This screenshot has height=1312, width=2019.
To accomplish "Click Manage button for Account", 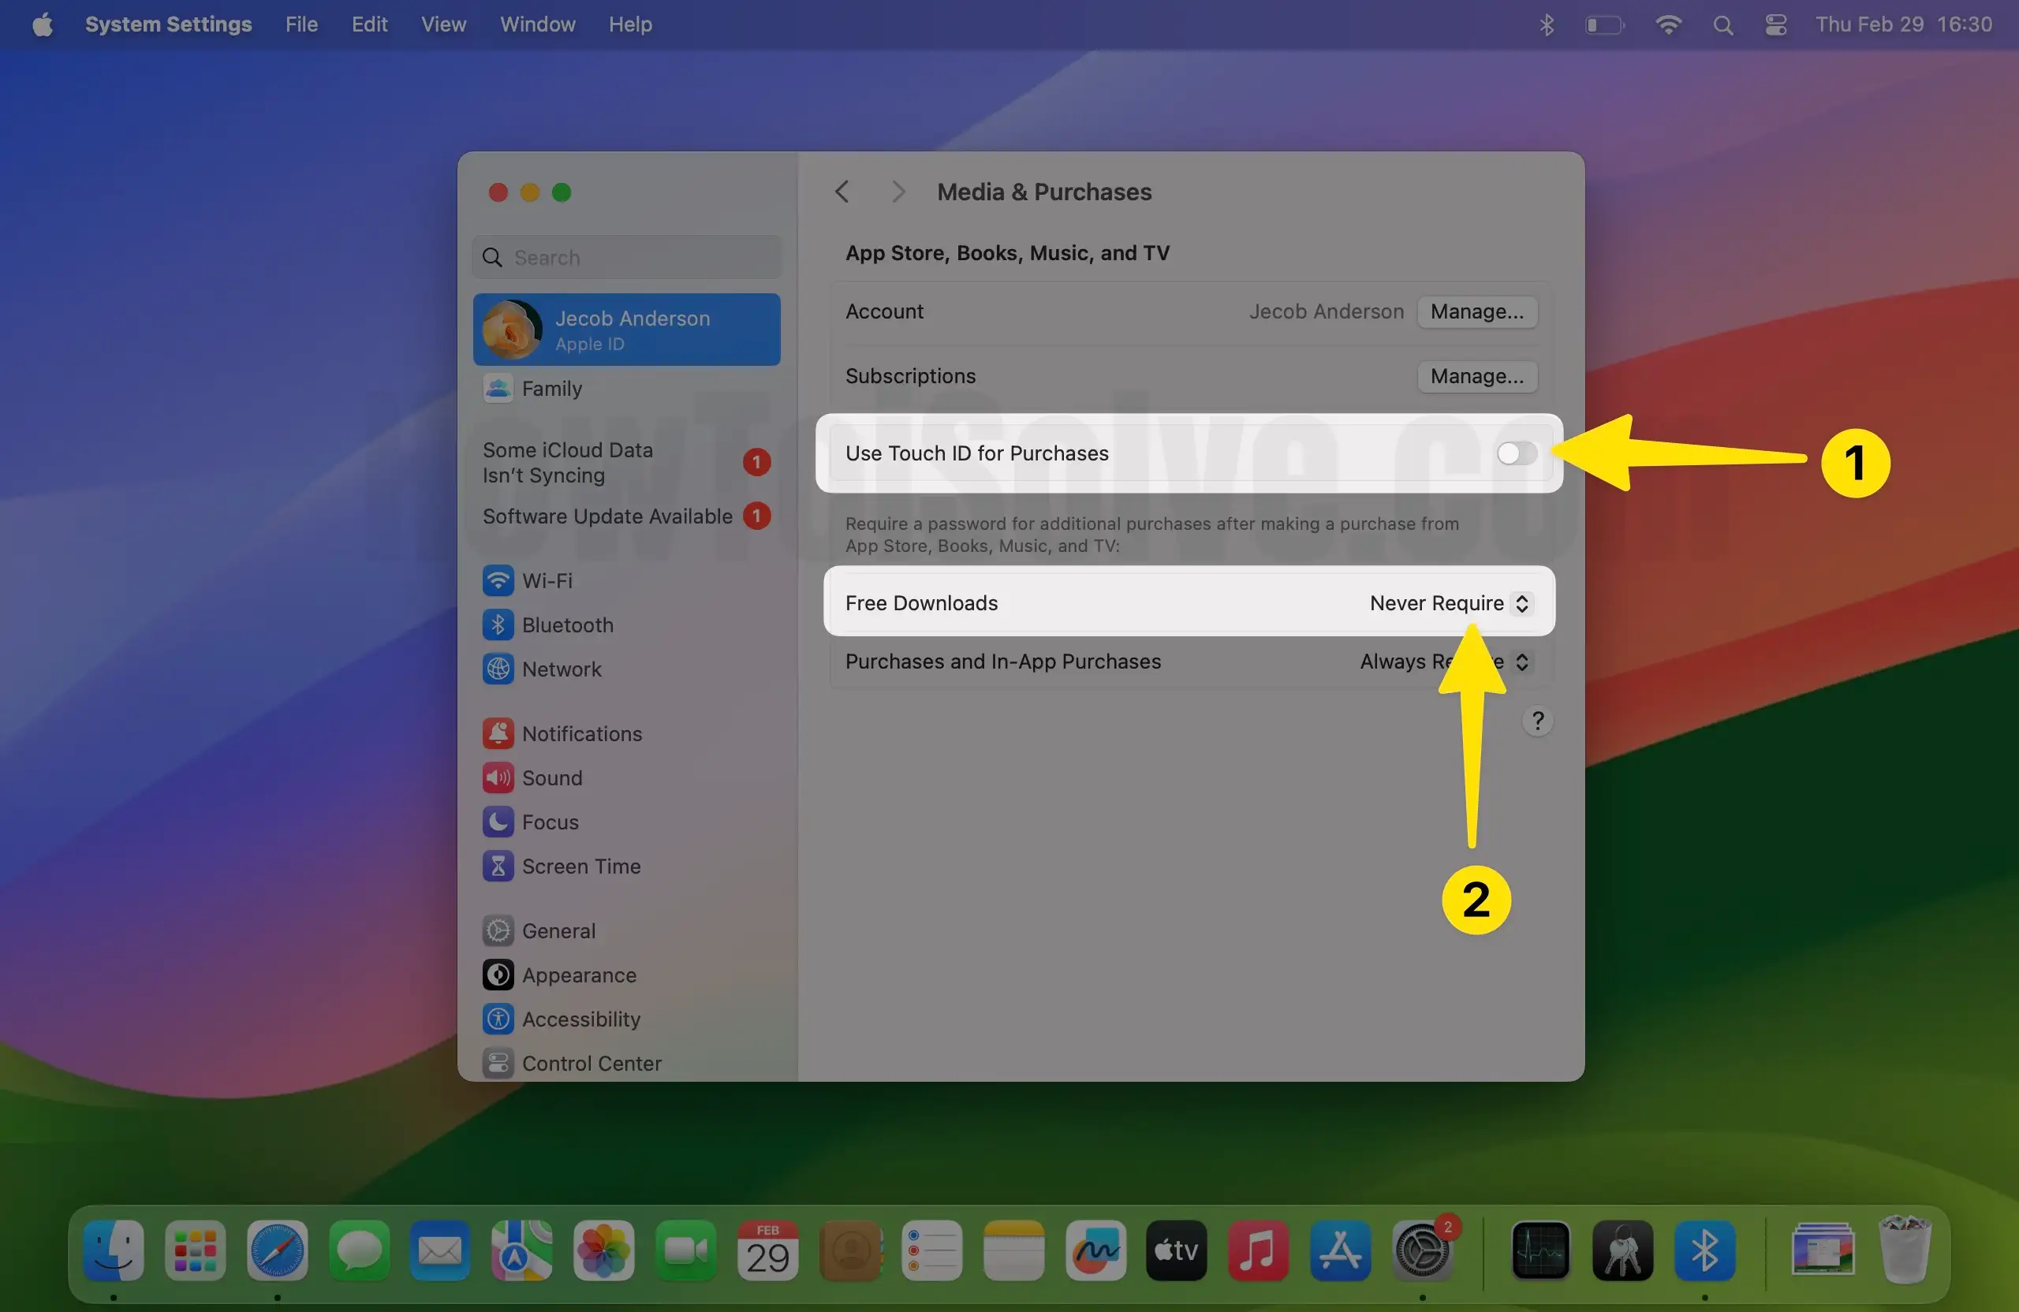I will pyautogui.click(x=1476, y=311).
